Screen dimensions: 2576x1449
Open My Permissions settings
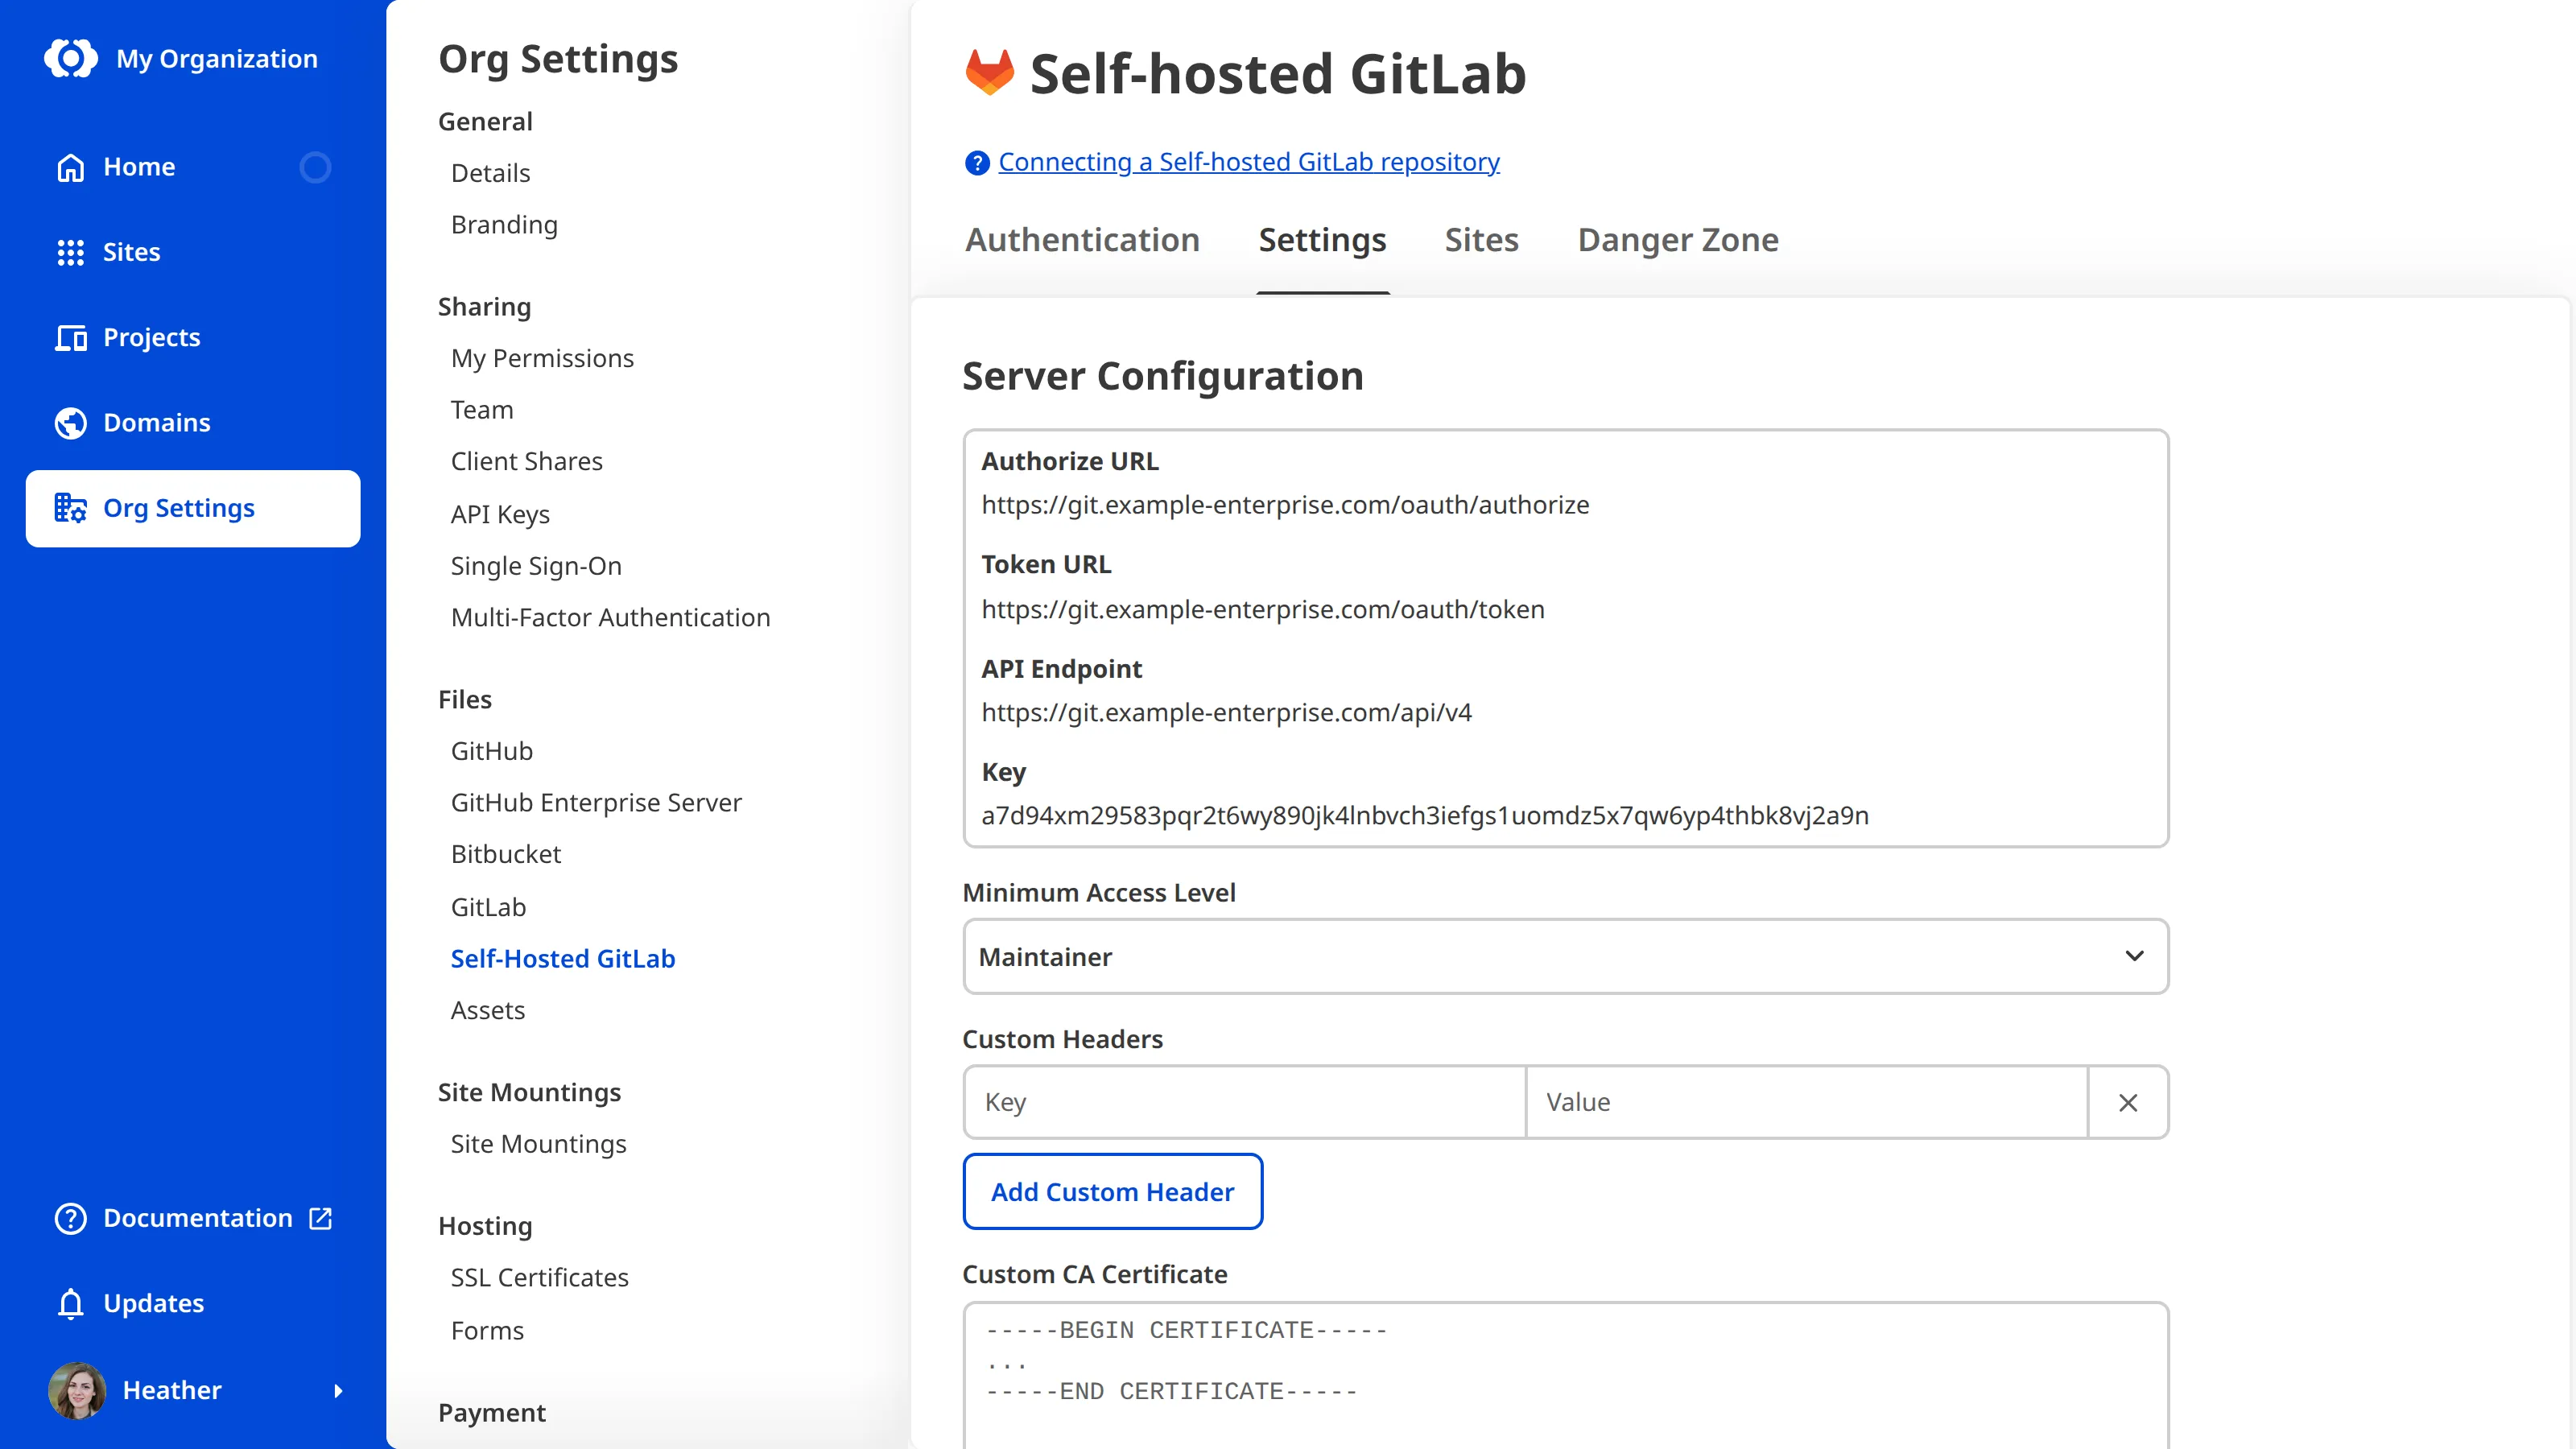coord(542,358)
